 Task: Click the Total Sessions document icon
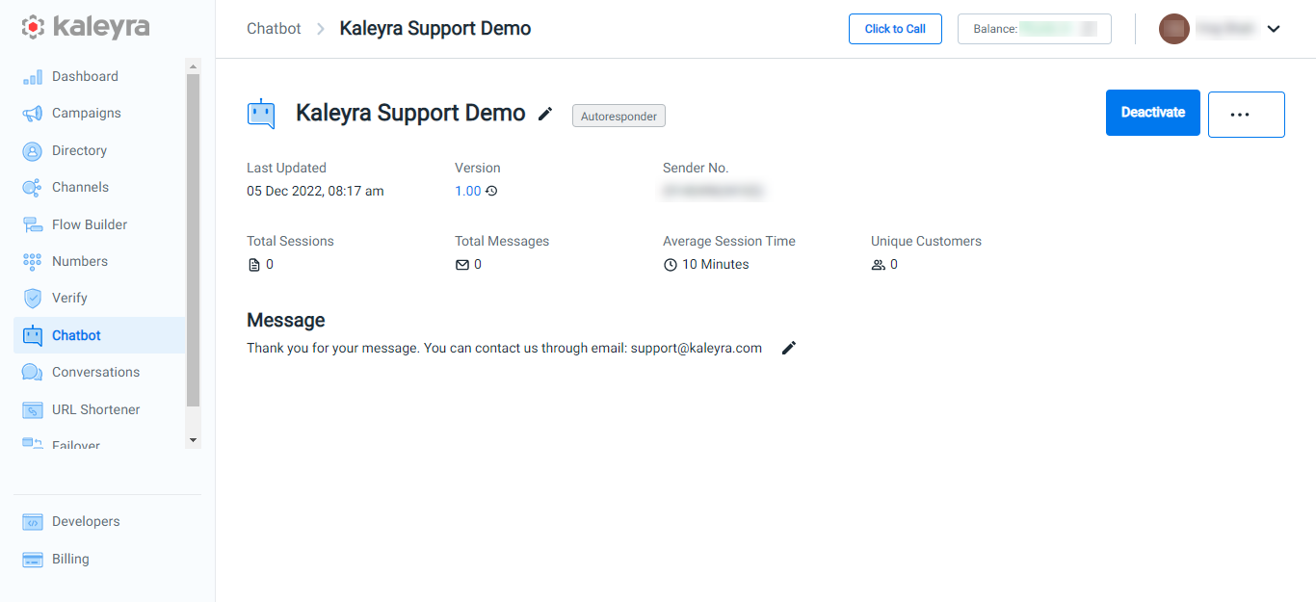[254, 265]
